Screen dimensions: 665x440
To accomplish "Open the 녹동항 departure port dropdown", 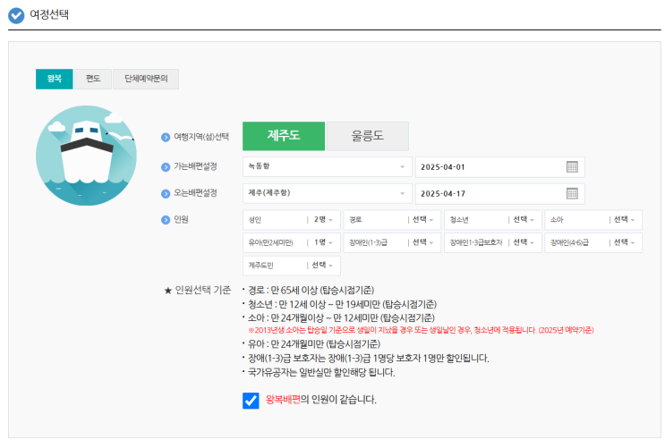I will point(327,167).
